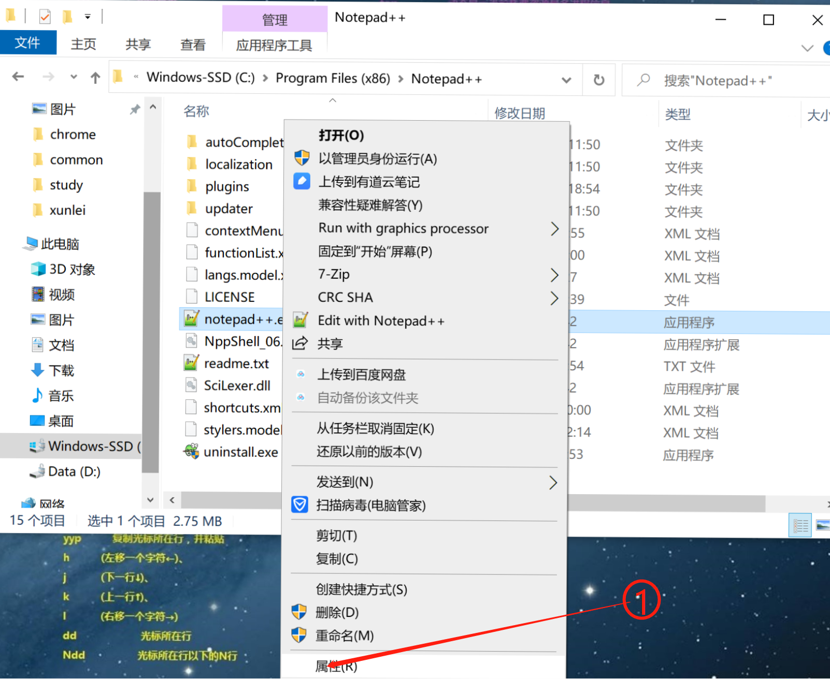Select 属性(R) in the context menu

point(336,666)
